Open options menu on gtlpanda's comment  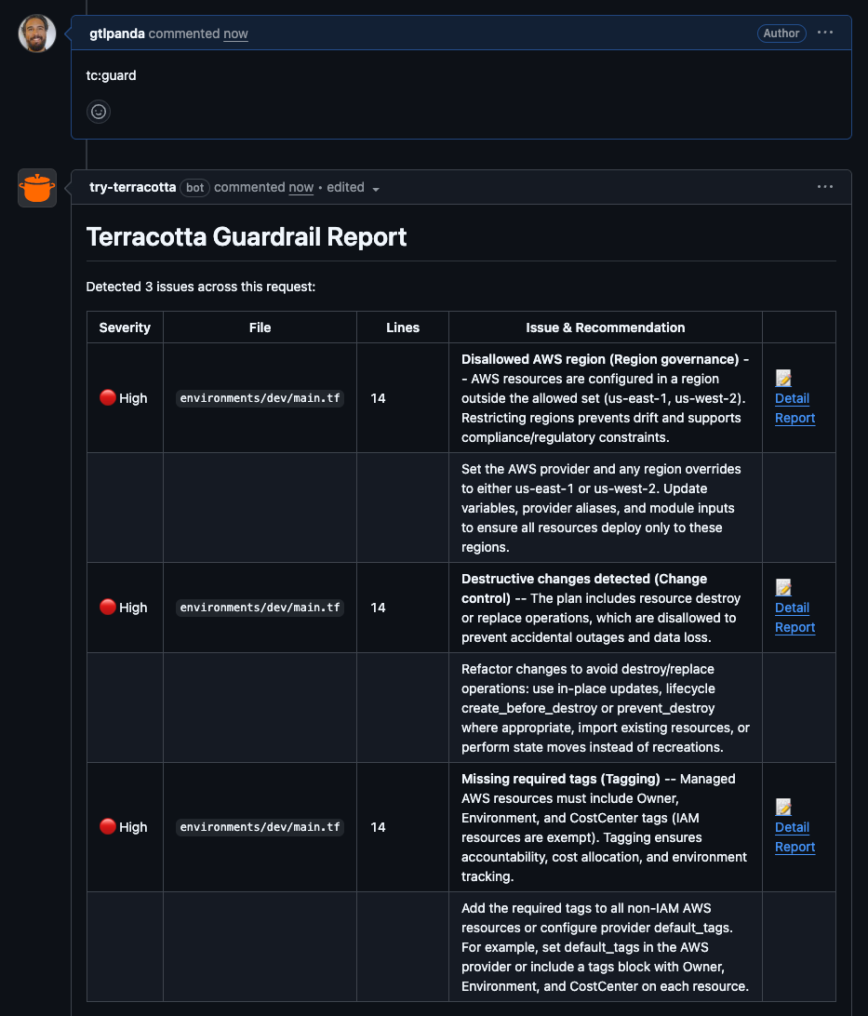click(825, 33)
